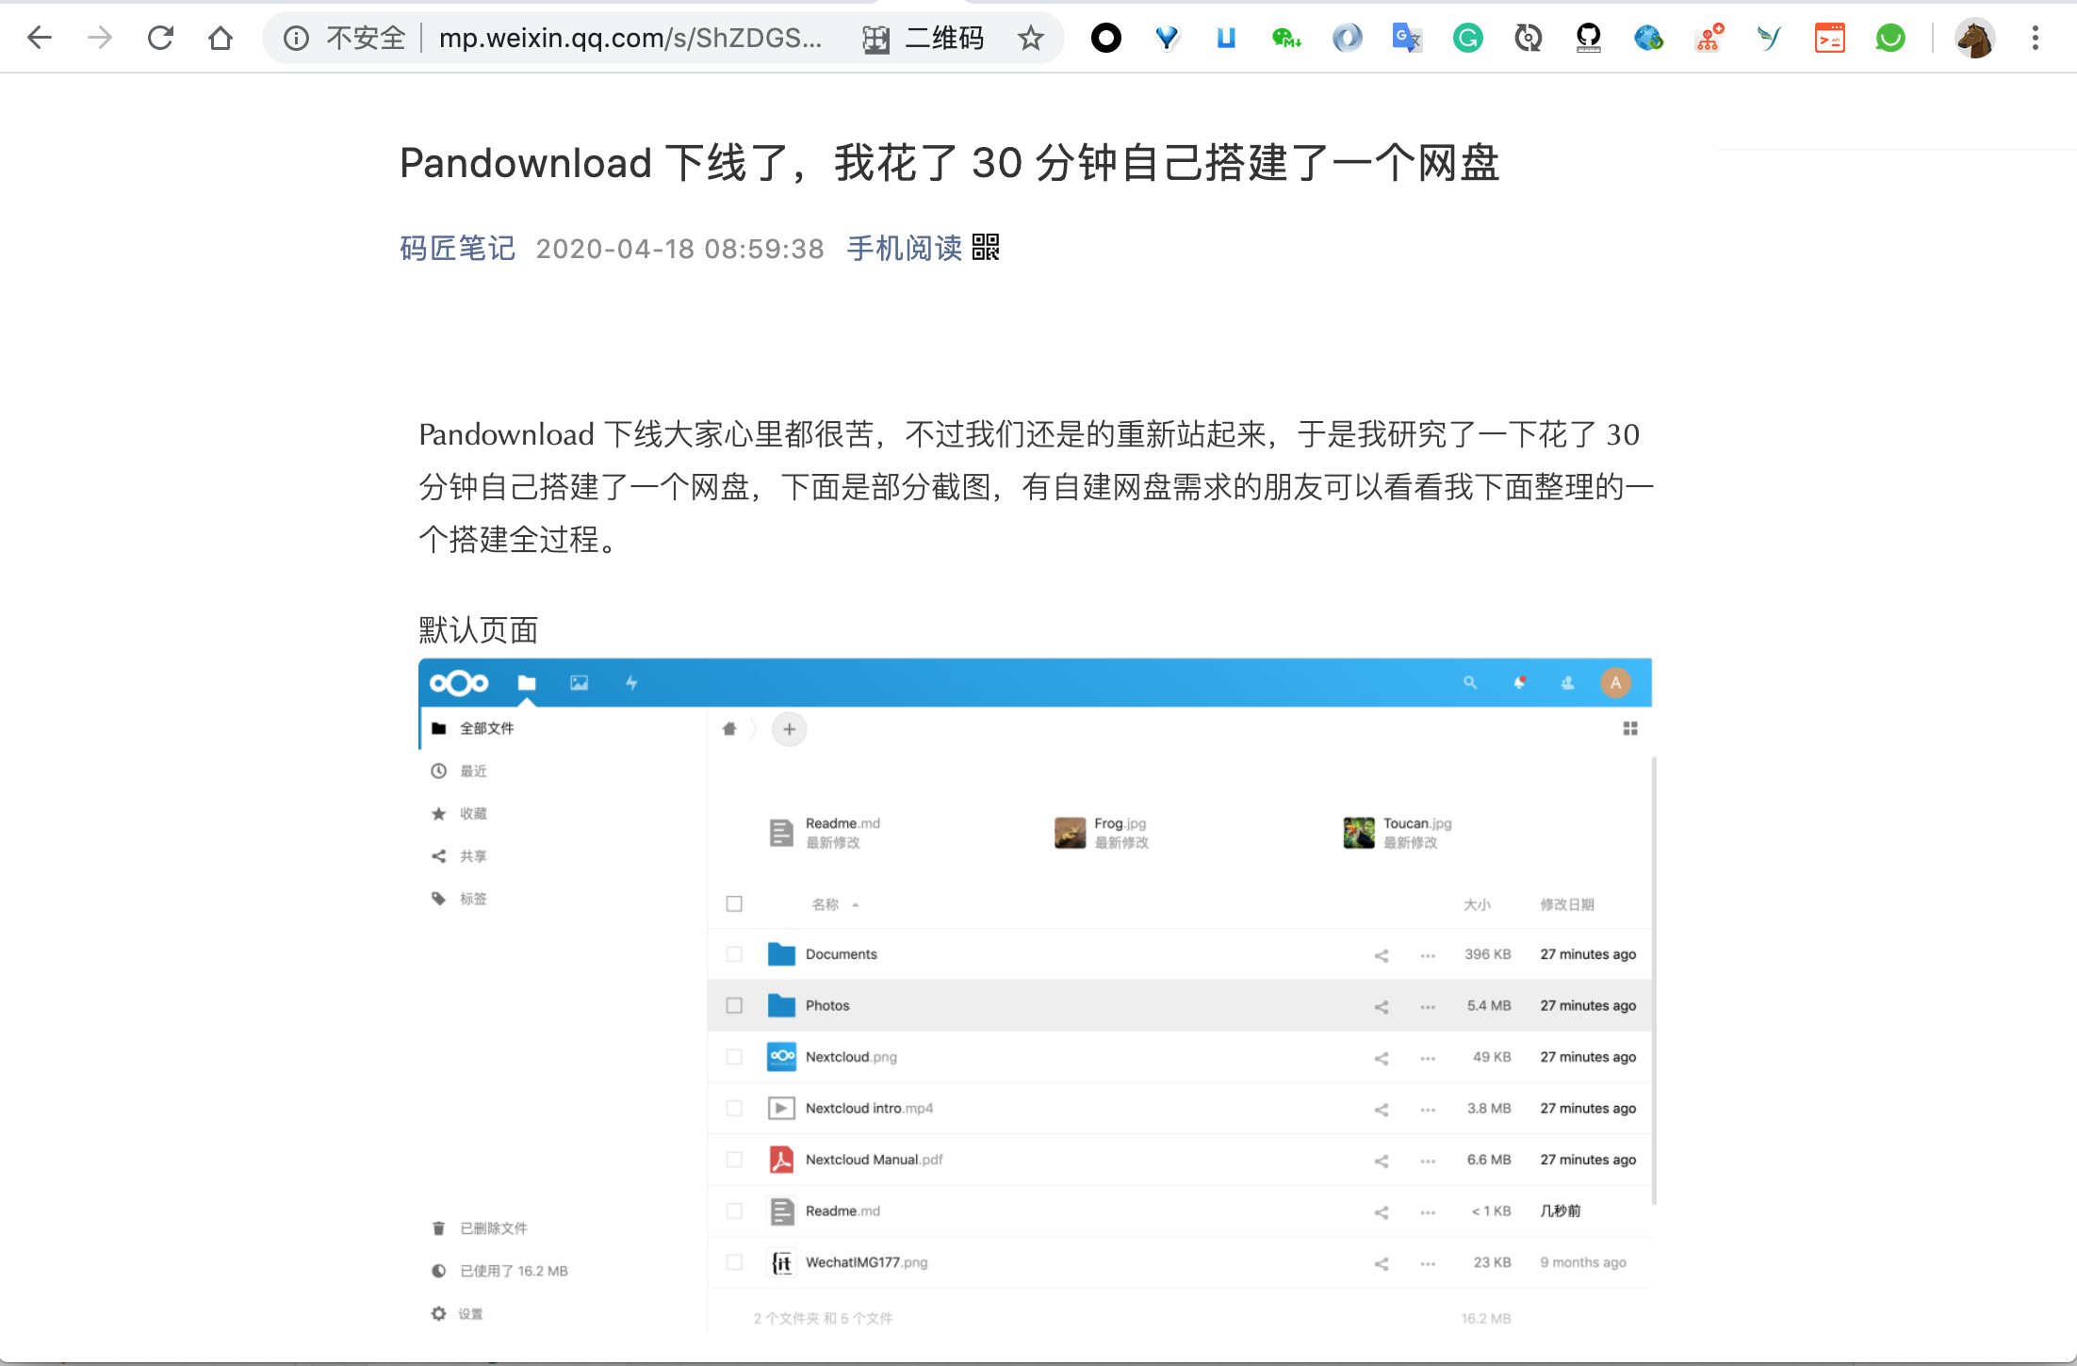Open the red terminal window extension icon
The image size is (2077, 1366).
1829,38
